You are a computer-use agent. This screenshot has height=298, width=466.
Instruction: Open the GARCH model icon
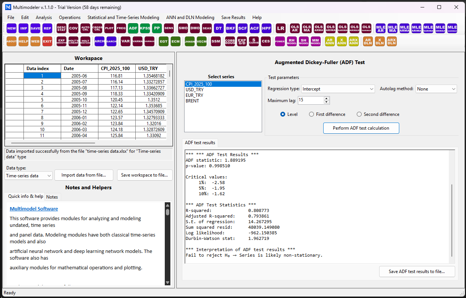tap(111, 41)
